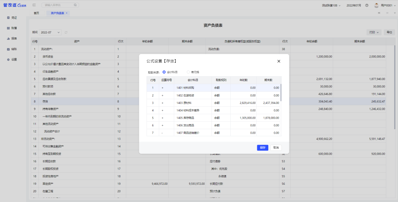Click the refresh icon beside the period selector
Image resolution: width=398 pixels, height=202 pixels.
point(66,32)
